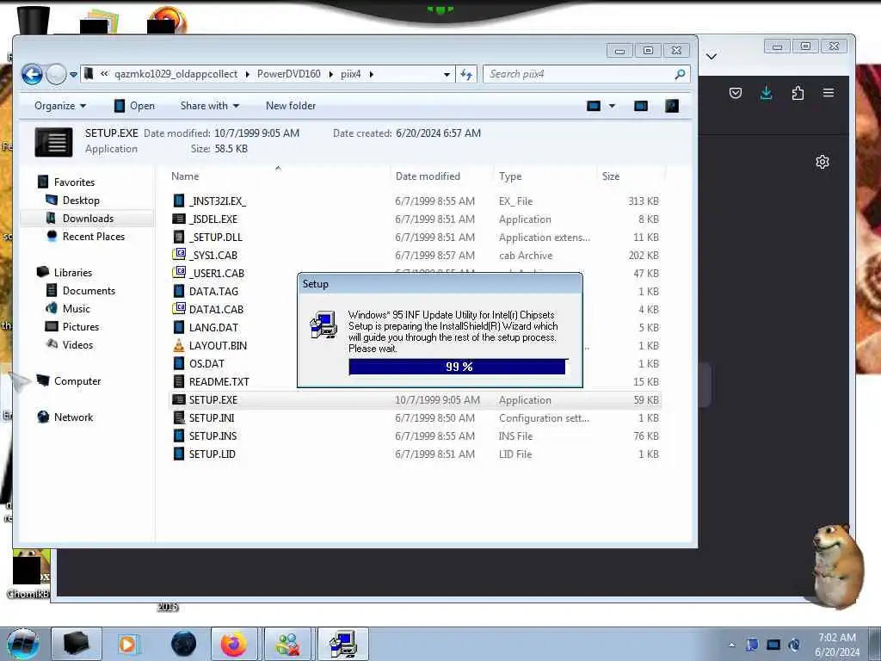This screenshot has height=661, width=881.
Task: Open the Firefox extensions puzzle icon
Action: coord(798,93)
